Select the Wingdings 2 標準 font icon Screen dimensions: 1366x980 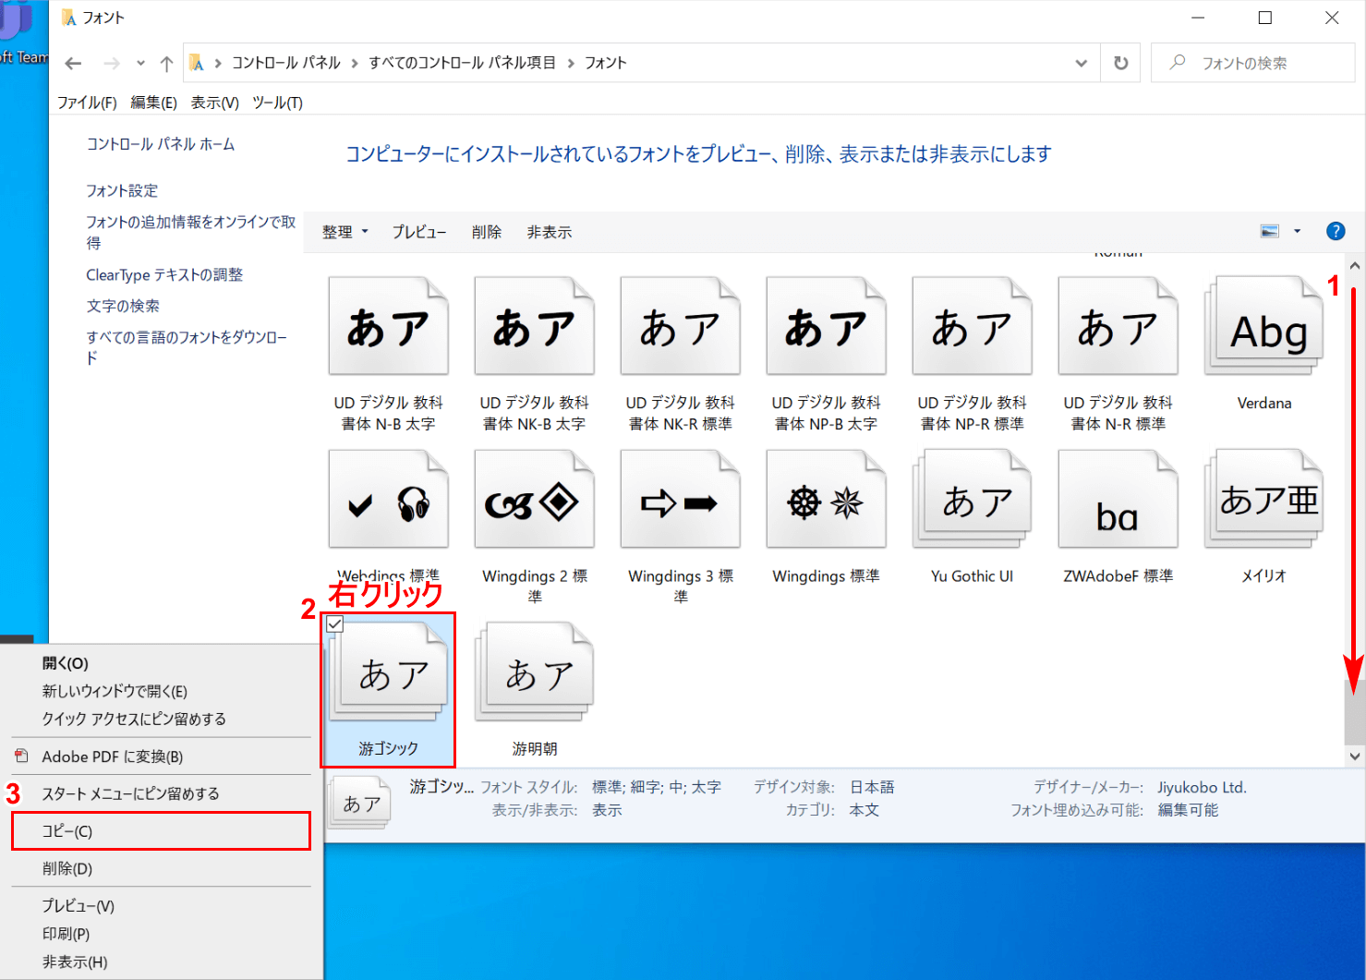(x=535, y=500)
